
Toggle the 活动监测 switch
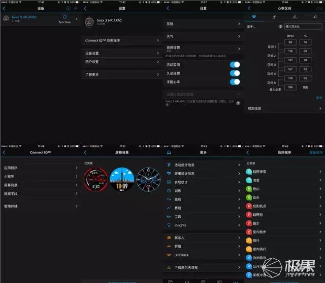(x=235, y=65)
